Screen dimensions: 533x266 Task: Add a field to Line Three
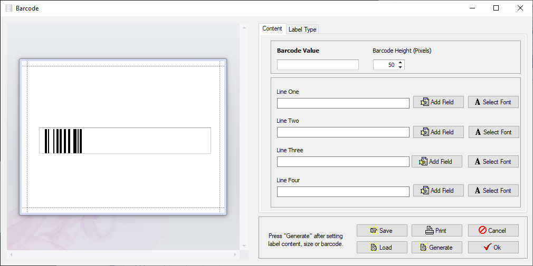pos(436,162)
